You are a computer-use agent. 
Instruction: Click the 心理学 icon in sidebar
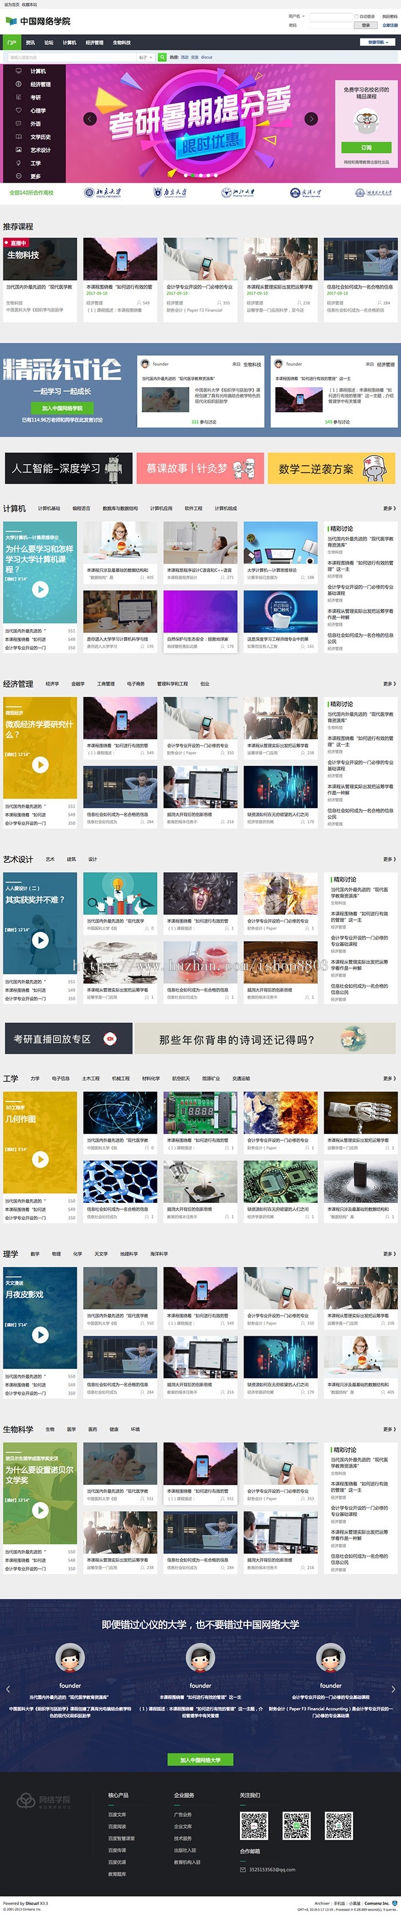pyautogui.click(x=19, y=110)
